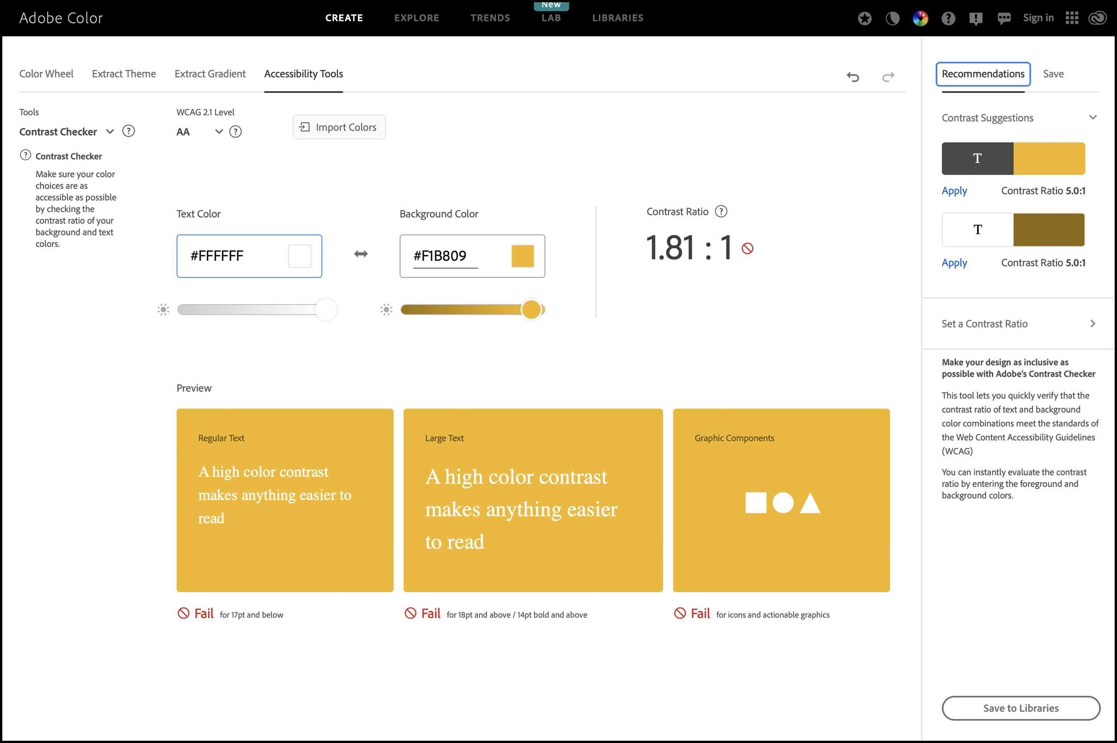The height and width of the screenshot is (743, 1117).
Task: Click the background color brightness slider handle
Action: [531, 309]
